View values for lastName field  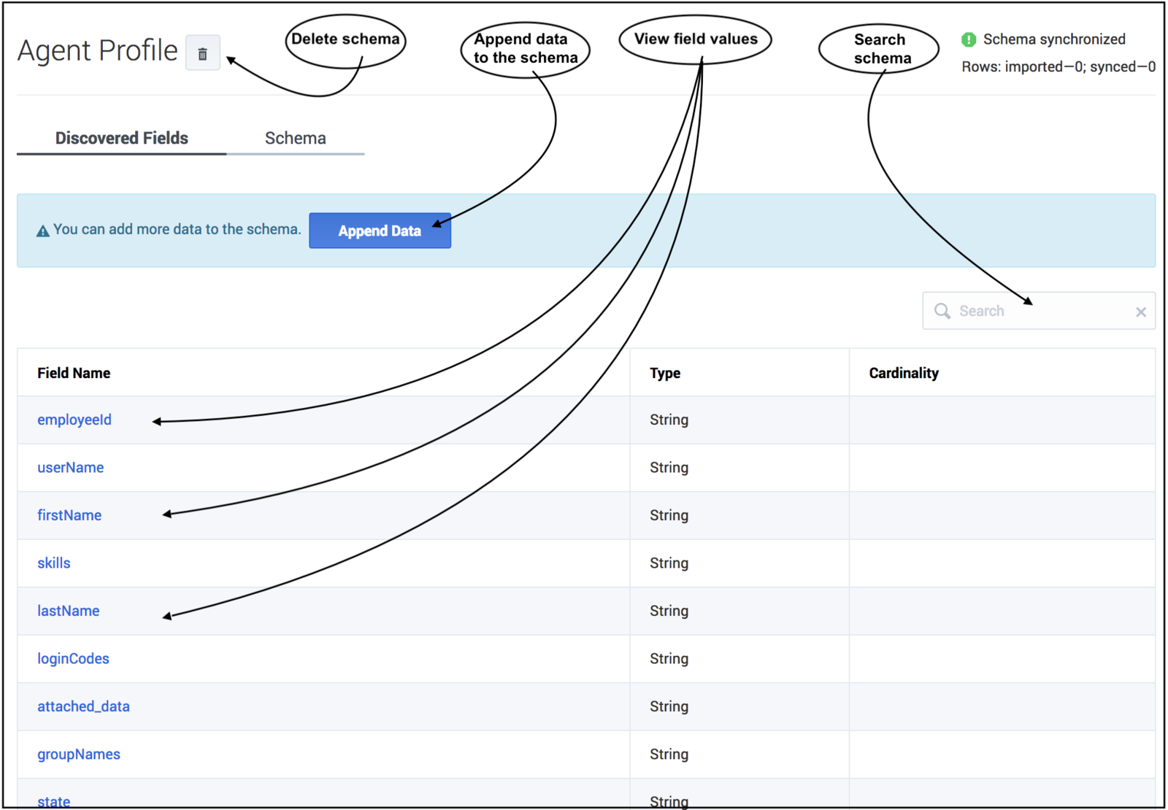click(69, 611)
